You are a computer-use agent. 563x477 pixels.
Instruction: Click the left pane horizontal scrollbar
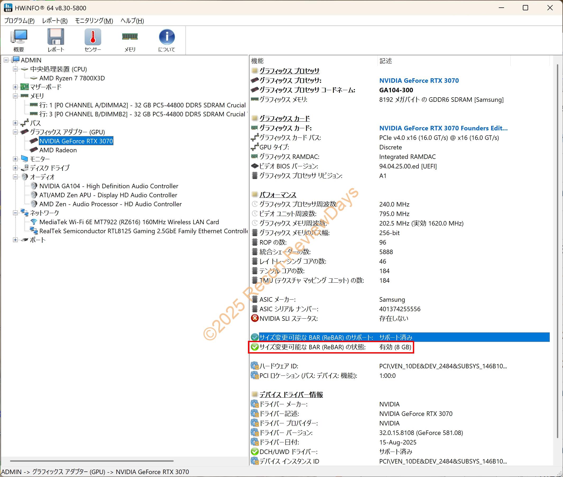92,461
